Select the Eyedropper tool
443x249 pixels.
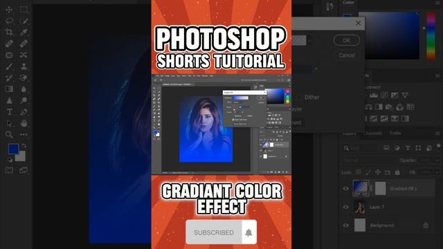point(24,32)
